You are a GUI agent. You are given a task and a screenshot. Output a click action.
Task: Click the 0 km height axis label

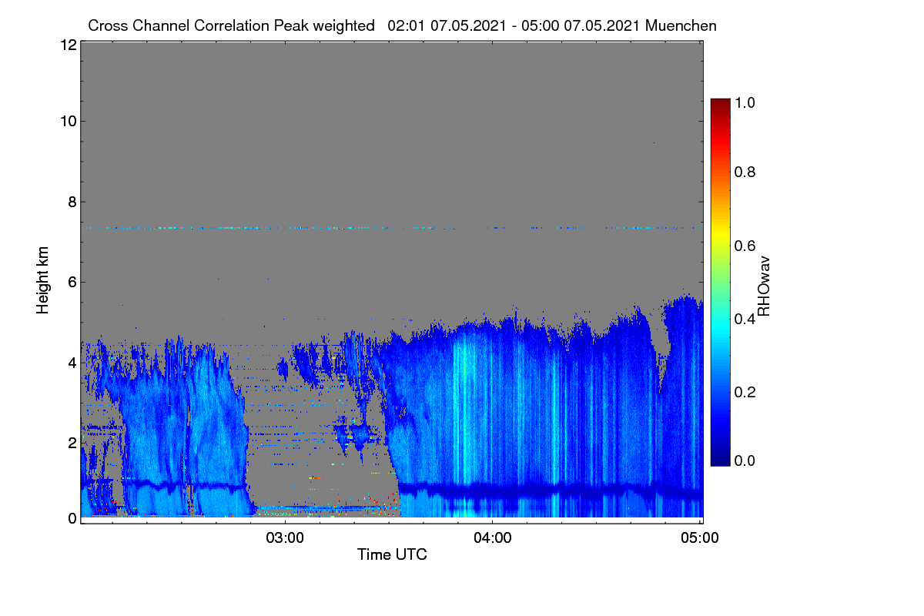[72, 518]
